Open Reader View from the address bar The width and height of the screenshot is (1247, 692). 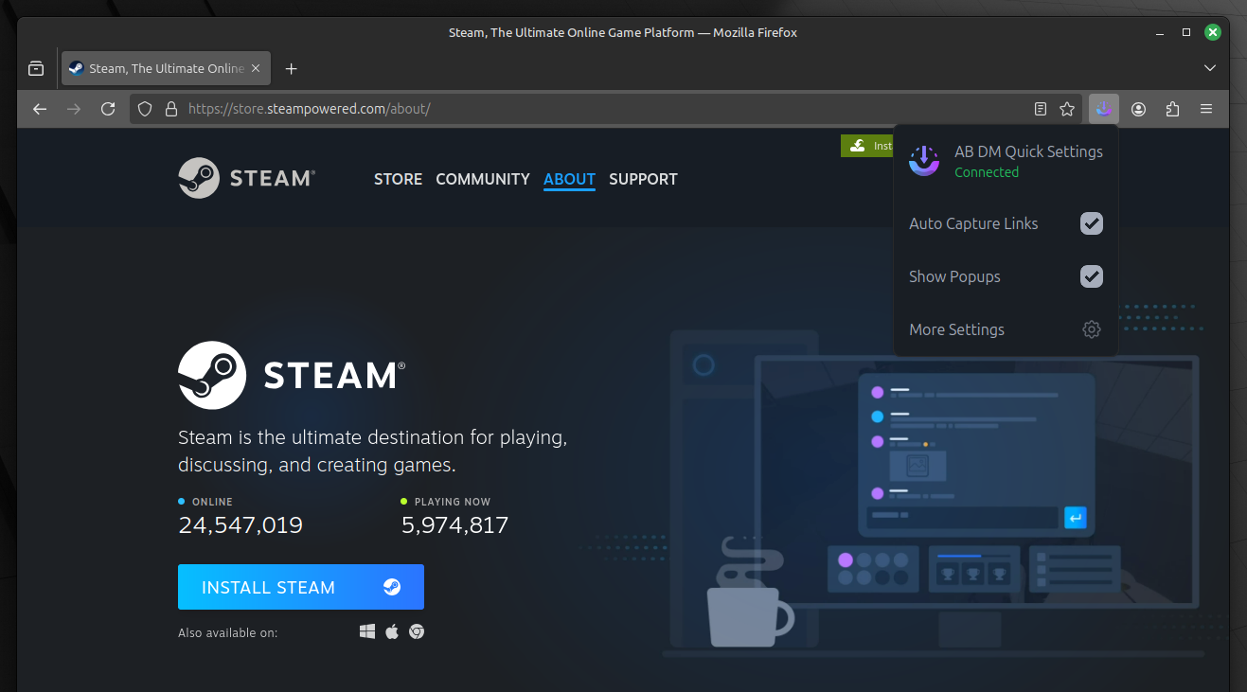(1041, 109)
